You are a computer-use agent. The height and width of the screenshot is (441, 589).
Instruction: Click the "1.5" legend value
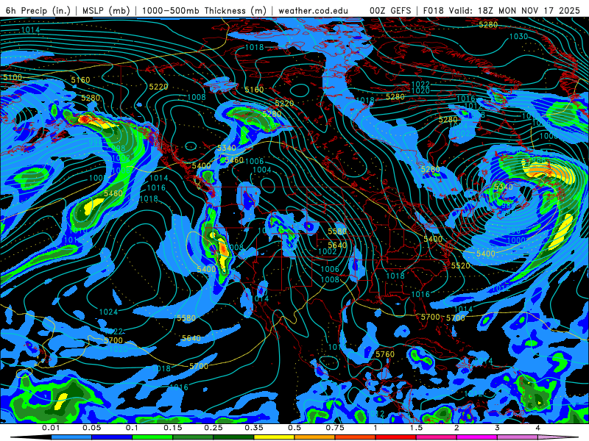click(416, 428)
